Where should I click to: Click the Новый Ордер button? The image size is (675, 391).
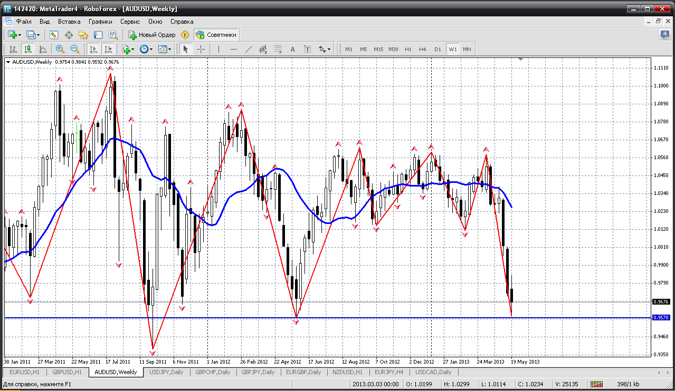(x=152, y=35)
